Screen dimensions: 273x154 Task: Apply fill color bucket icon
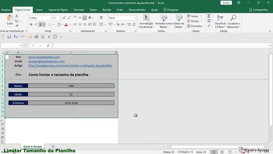coord(59,24)
